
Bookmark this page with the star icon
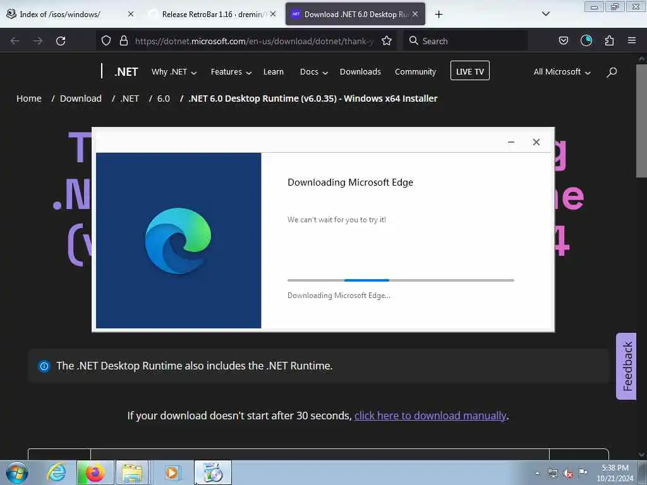[387, 41]
